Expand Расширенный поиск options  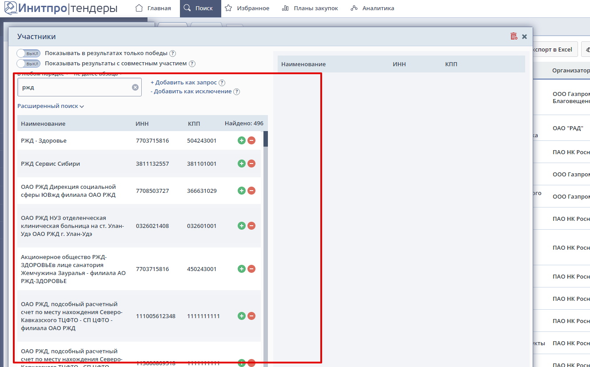coord(51,106)
